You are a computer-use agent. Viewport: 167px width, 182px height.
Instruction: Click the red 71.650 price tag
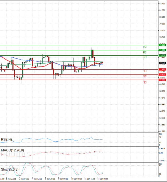(162, 70)
